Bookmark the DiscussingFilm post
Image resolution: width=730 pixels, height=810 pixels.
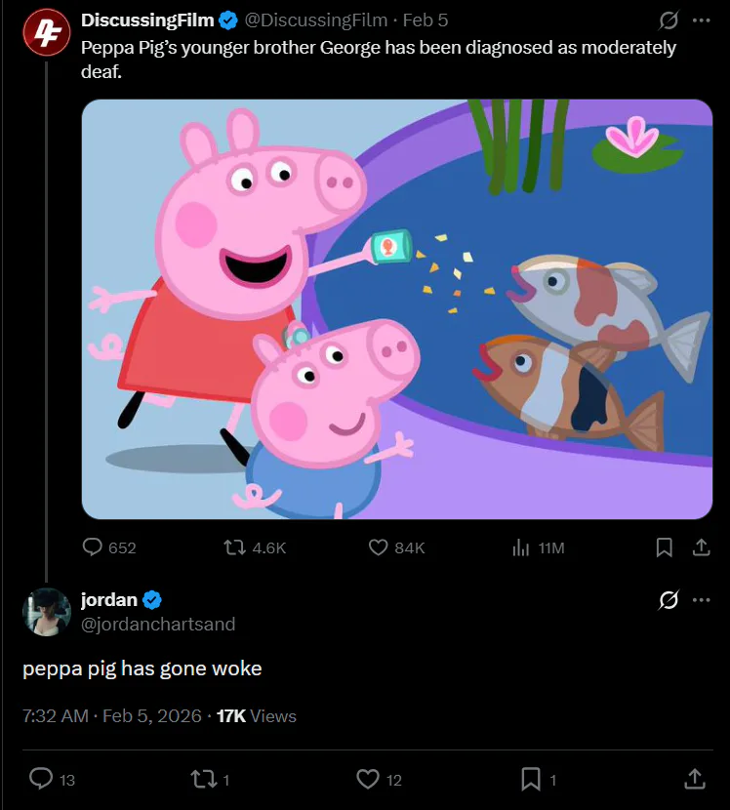coord(665,547)
